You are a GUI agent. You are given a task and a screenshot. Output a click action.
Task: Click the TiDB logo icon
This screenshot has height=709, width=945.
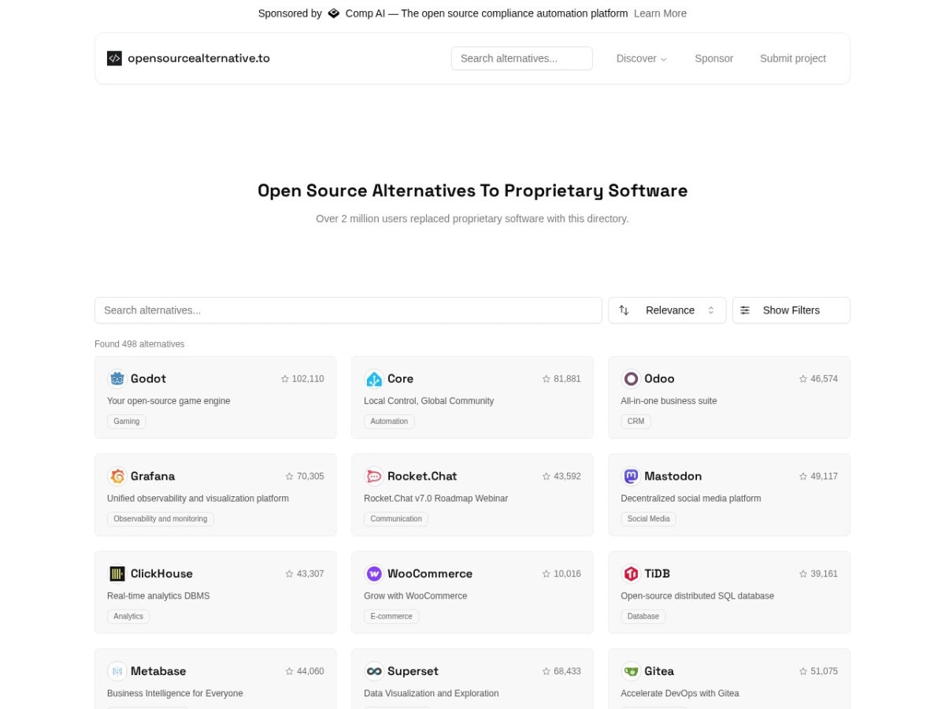[631, 574]
